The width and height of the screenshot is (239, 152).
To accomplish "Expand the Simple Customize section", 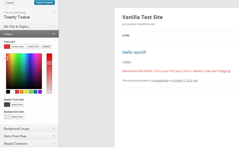I will tap(29, 143).
